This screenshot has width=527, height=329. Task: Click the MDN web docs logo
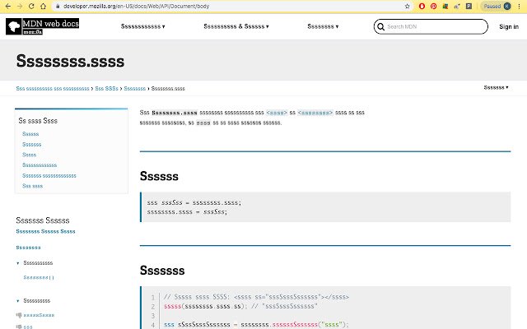pos(42,26)
